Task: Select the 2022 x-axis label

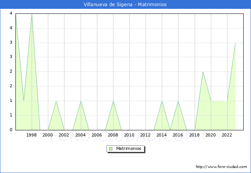Action: pos(227,135)
